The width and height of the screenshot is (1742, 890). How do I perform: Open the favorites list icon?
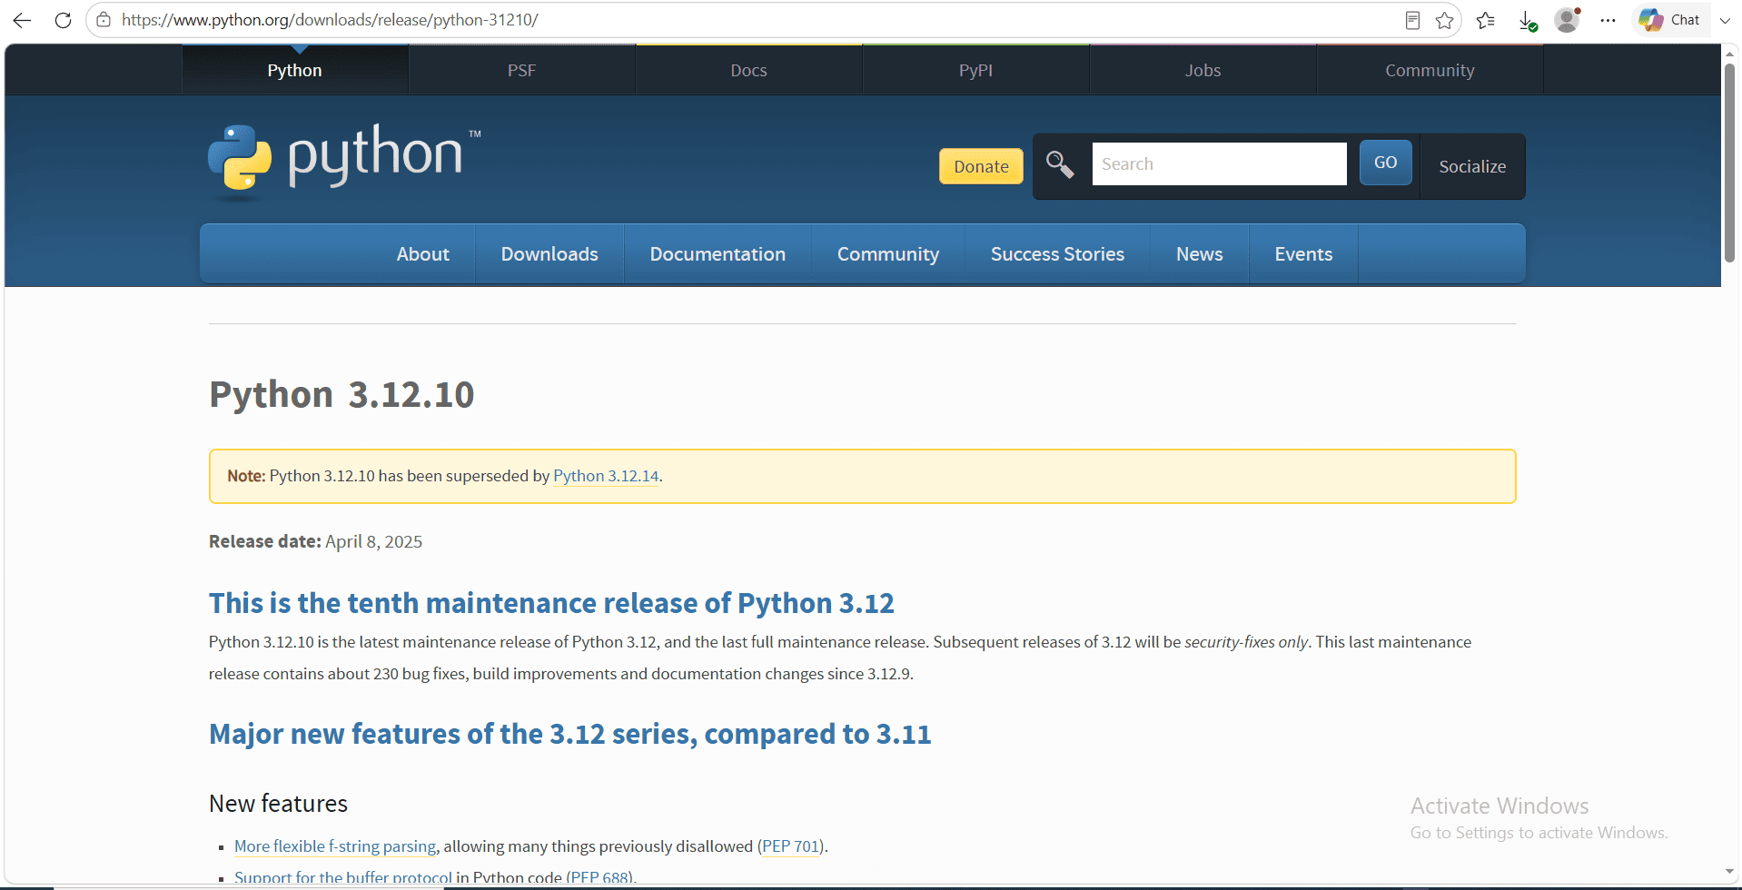click(1486, 20)
